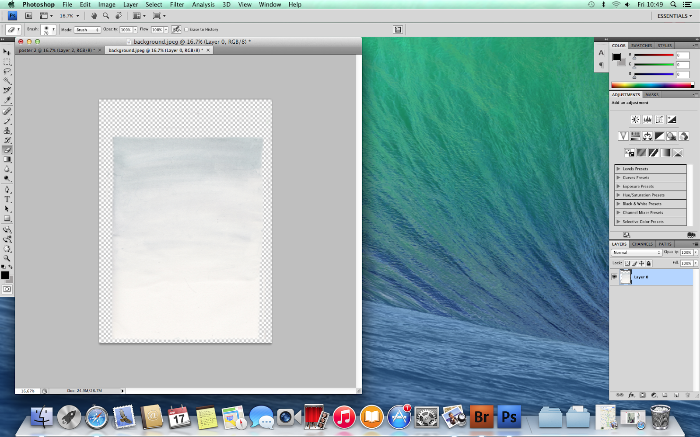Click the Hand tool in application bar
700x437 pixels.
click(94, 16)
